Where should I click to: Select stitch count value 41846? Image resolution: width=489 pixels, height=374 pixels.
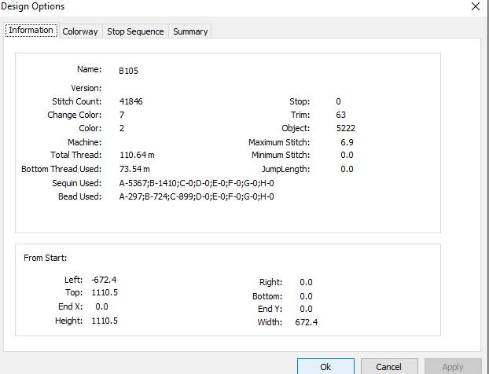[x=131, y=101]
